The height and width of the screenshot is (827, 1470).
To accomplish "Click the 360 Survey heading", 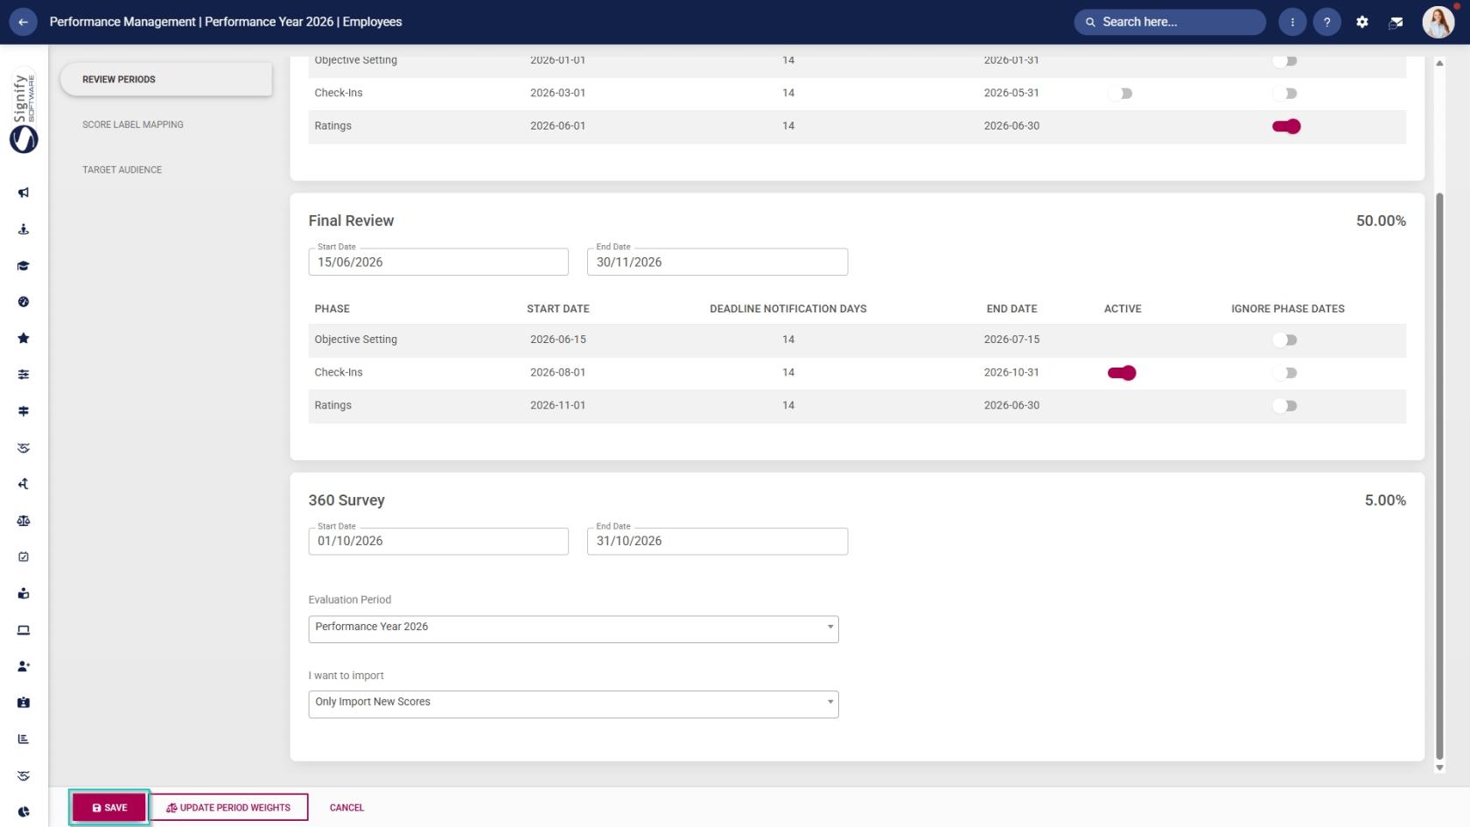I will [346, 501].
